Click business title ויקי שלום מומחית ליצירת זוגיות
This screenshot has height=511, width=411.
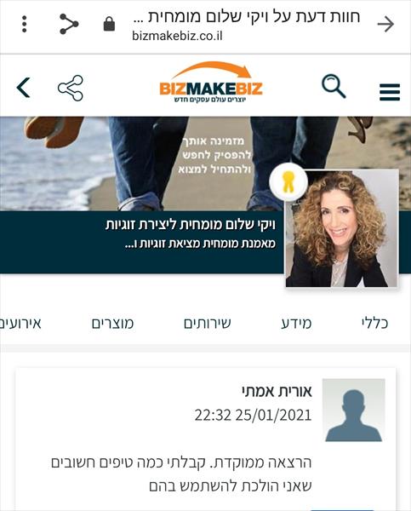191,225
